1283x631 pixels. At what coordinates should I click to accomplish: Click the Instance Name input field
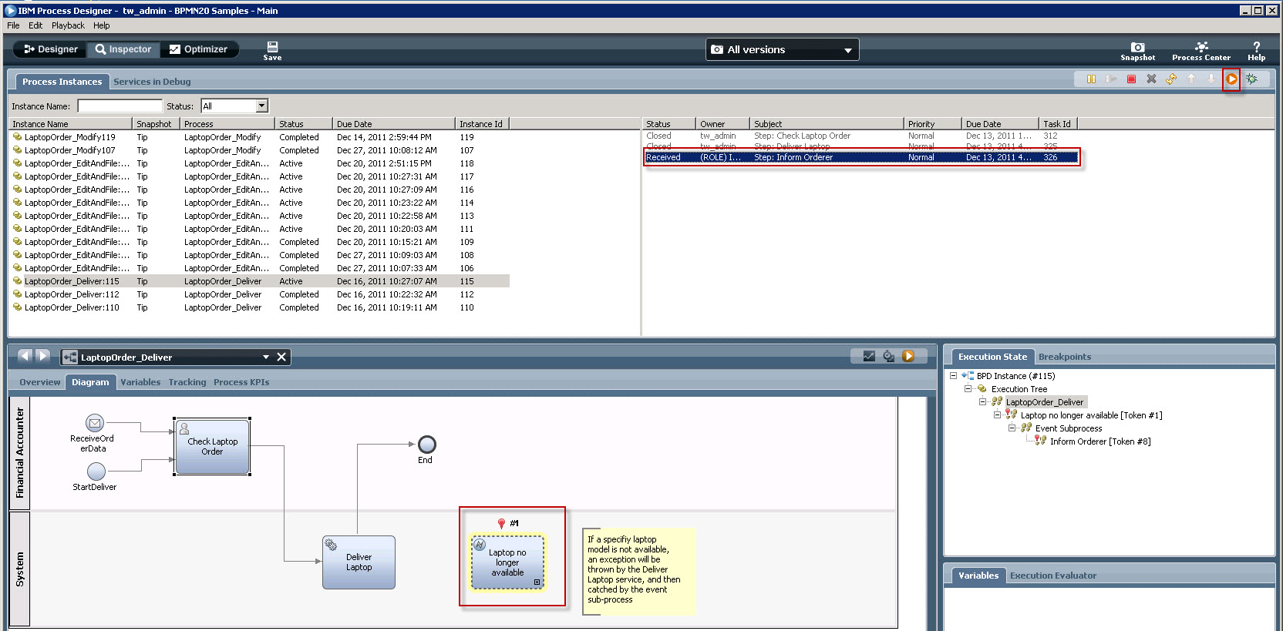click(x=120, y=106)
